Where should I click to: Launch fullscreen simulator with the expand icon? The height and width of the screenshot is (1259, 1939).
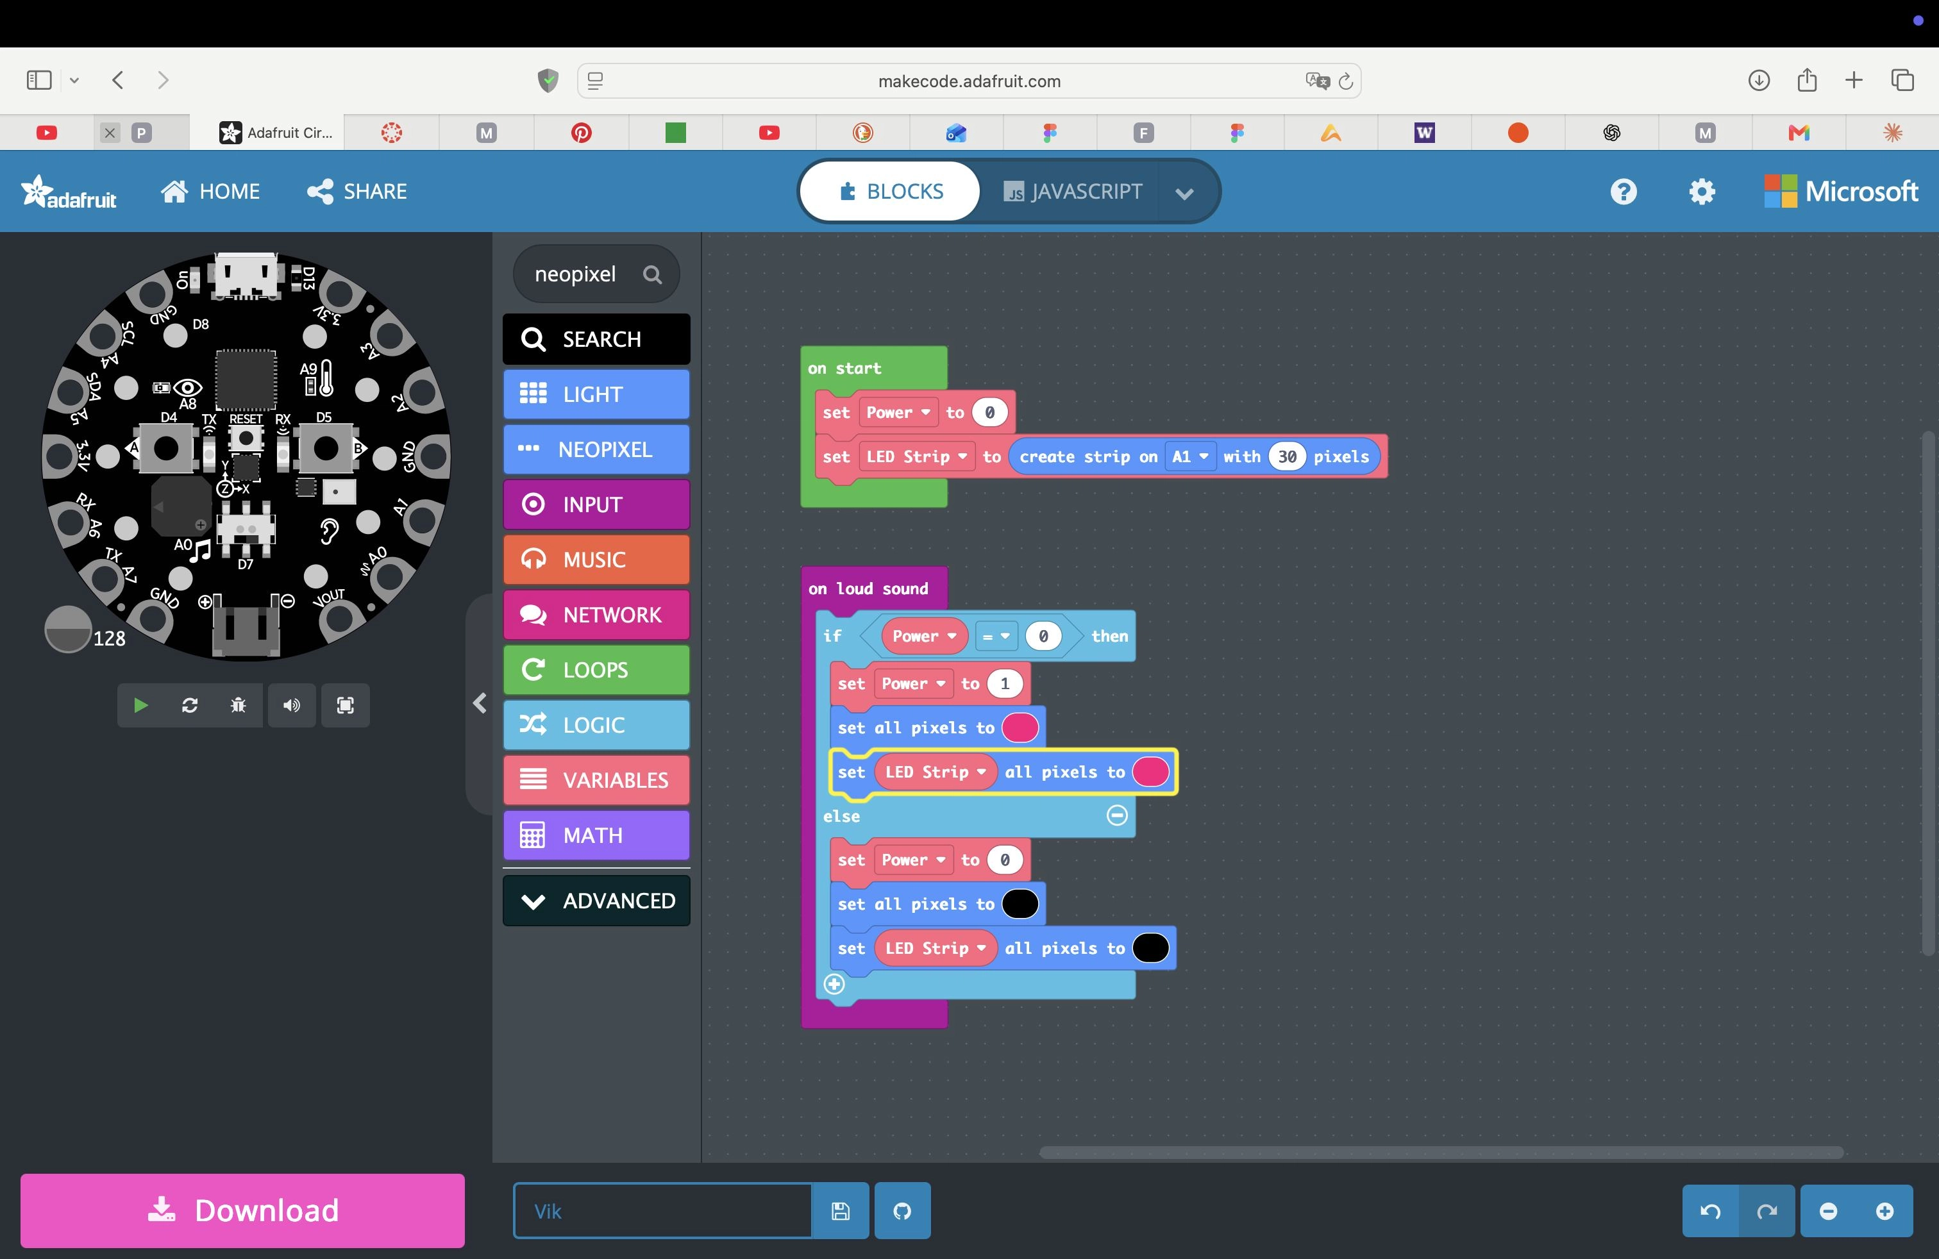(x=346, y=705)
